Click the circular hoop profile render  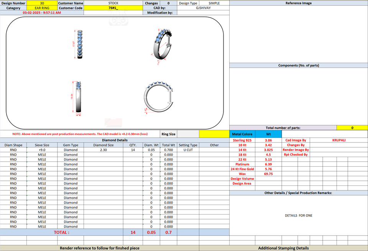pos(159,97)
